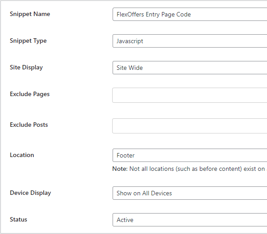Click the Snippet Name label

pyautogui.click(x=30, y=14)
